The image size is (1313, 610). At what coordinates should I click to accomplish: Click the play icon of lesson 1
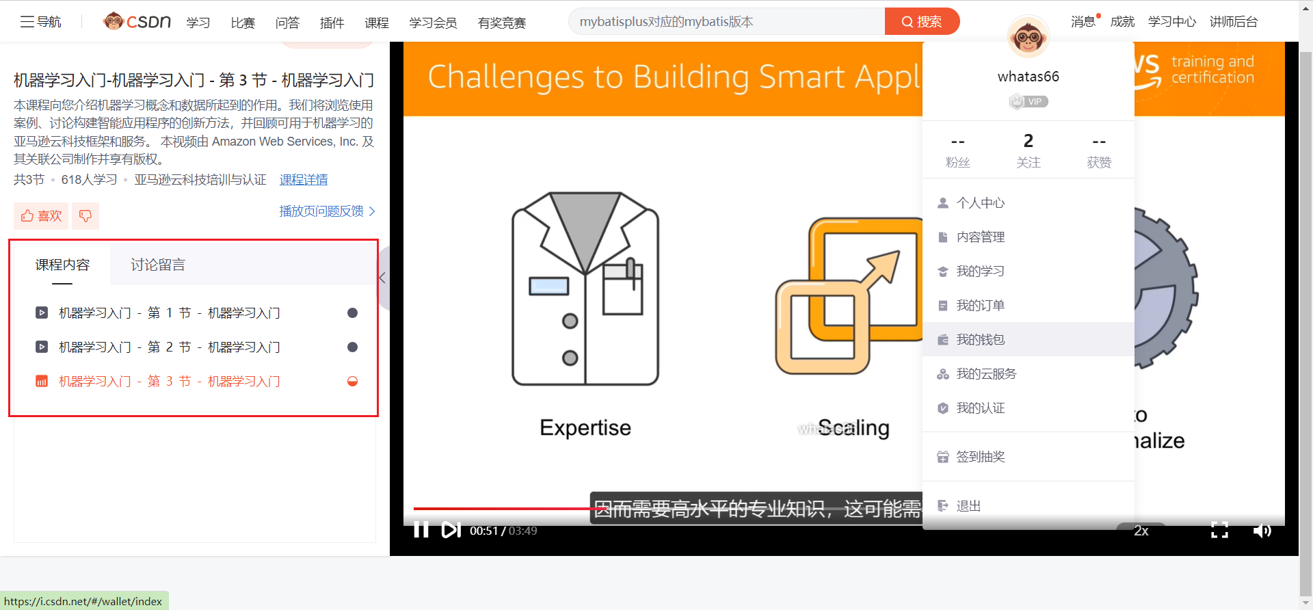click(x=42, y=313)
